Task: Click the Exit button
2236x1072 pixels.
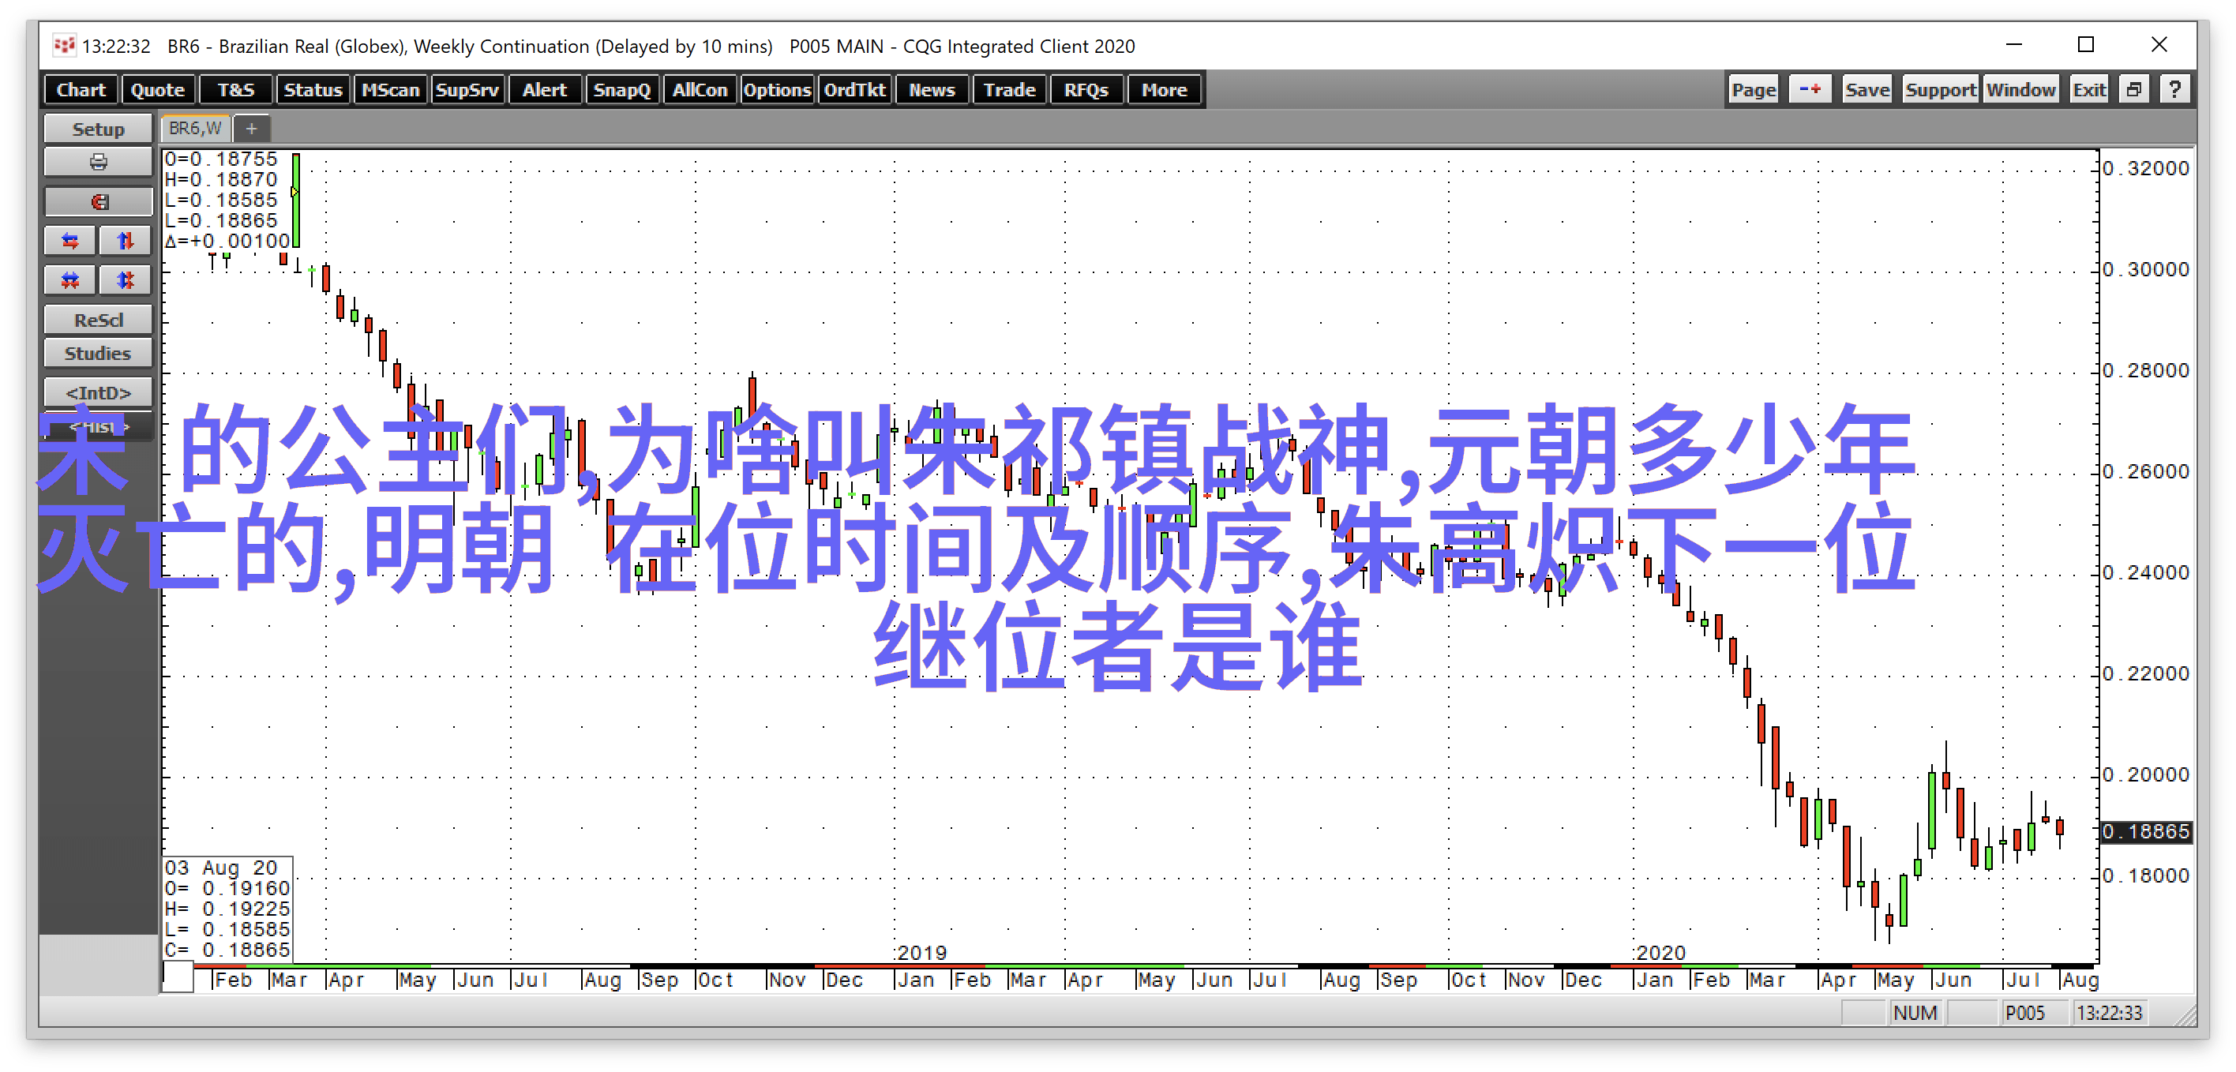Action: [2089, 89]
